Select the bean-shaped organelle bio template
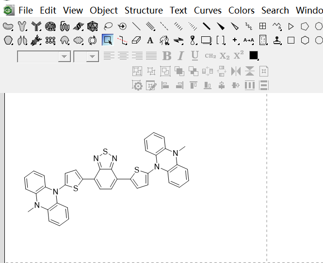The height and width of the screenshot is (263, 323). (8, 26)
